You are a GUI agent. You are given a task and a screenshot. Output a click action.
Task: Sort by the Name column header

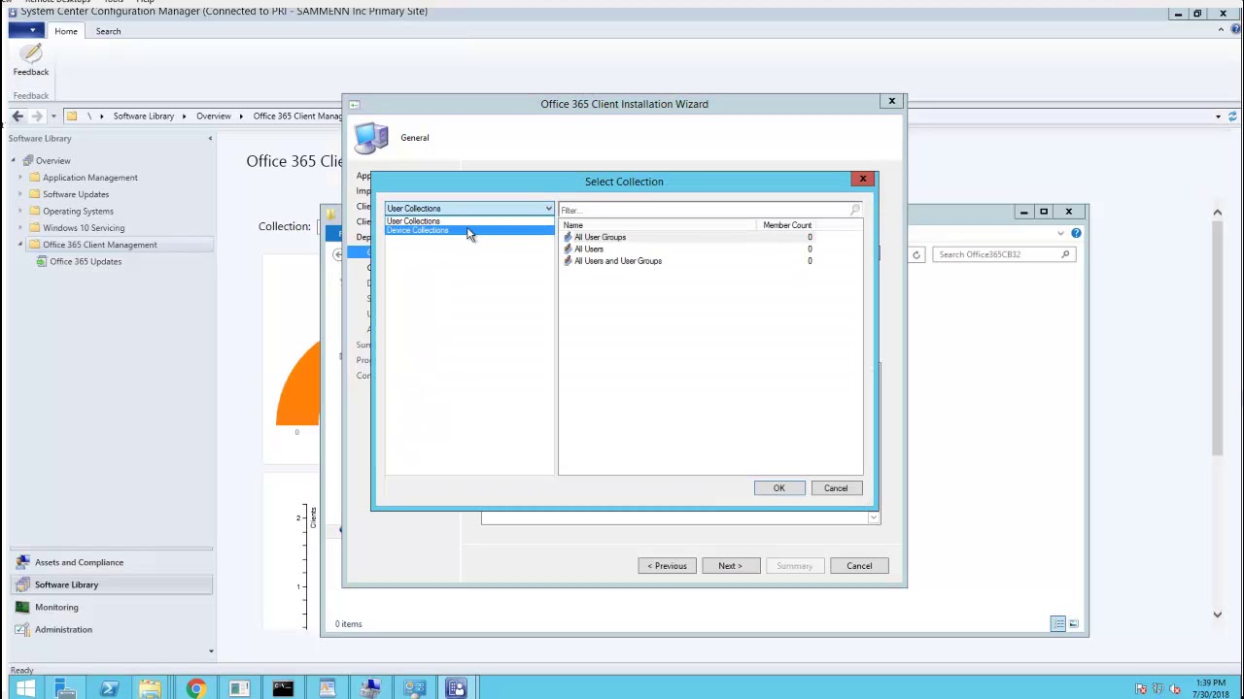click(658, 225)
